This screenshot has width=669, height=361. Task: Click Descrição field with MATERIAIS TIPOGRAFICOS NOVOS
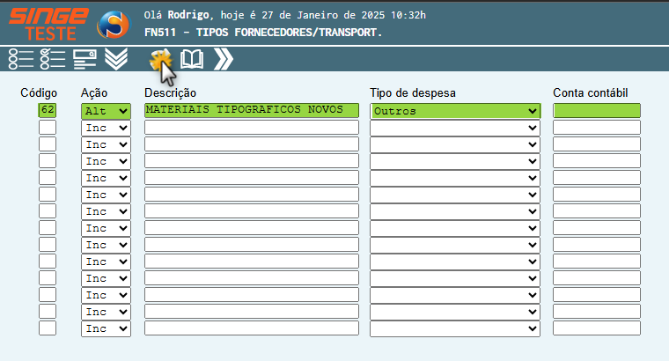point(251,111)
